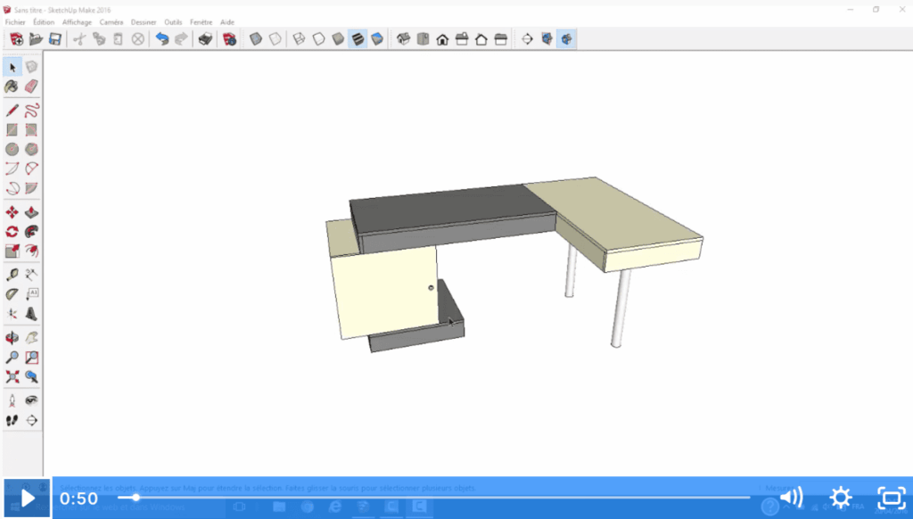Click the video progress bar handle
Screen dimensions: 913x519
pyautogui.click(x=136, y=498)
